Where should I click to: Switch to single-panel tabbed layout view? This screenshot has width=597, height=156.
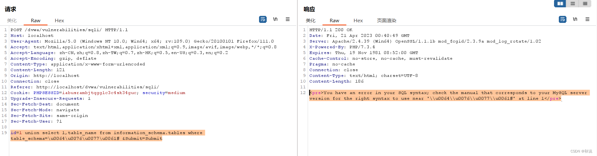585,3
